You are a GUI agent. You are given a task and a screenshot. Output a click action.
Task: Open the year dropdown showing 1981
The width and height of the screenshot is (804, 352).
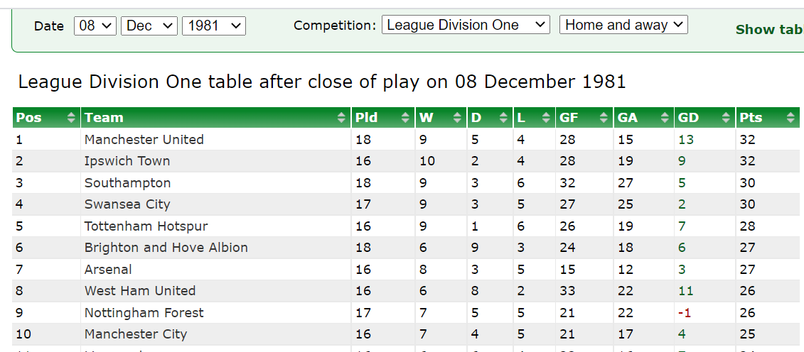tap(214, 26)
